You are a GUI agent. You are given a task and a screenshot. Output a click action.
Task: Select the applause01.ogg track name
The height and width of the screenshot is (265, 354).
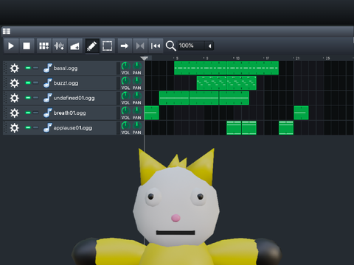click(x=73, y=128)
